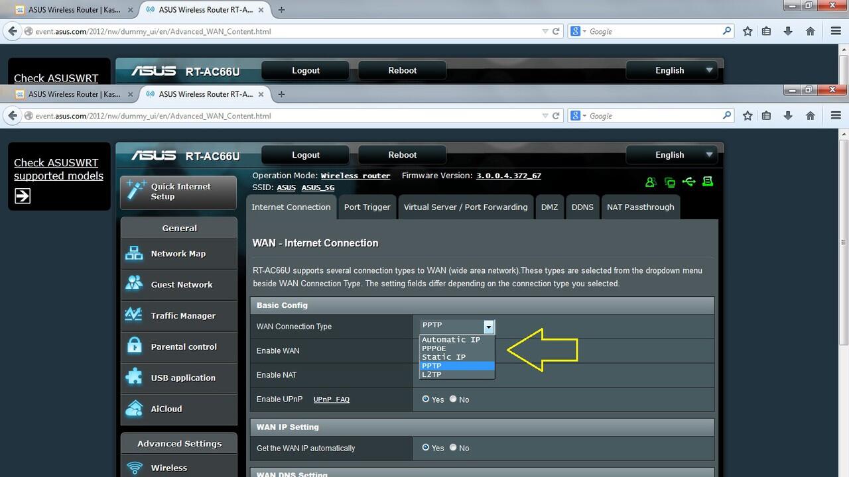The image size is (849, 477).
Task: Set Get the WAN IP automatically to No
Action: [x=454, y=448]
